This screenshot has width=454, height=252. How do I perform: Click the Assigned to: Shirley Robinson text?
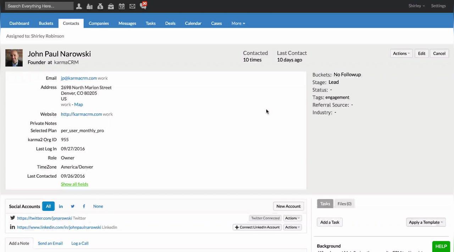pyautogui.click(x=35, y=36)
